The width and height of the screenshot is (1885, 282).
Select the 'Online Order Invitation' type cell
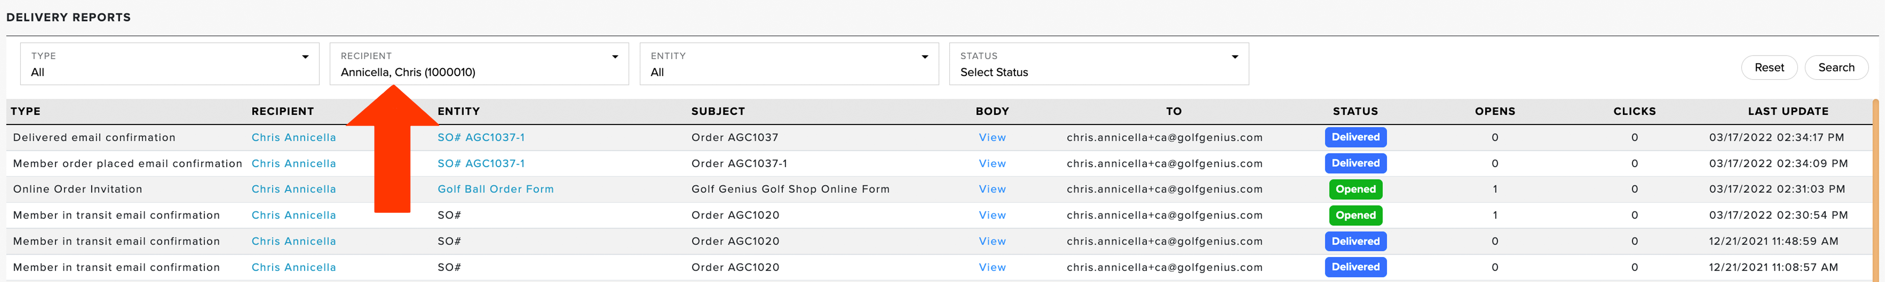(77, 189)
